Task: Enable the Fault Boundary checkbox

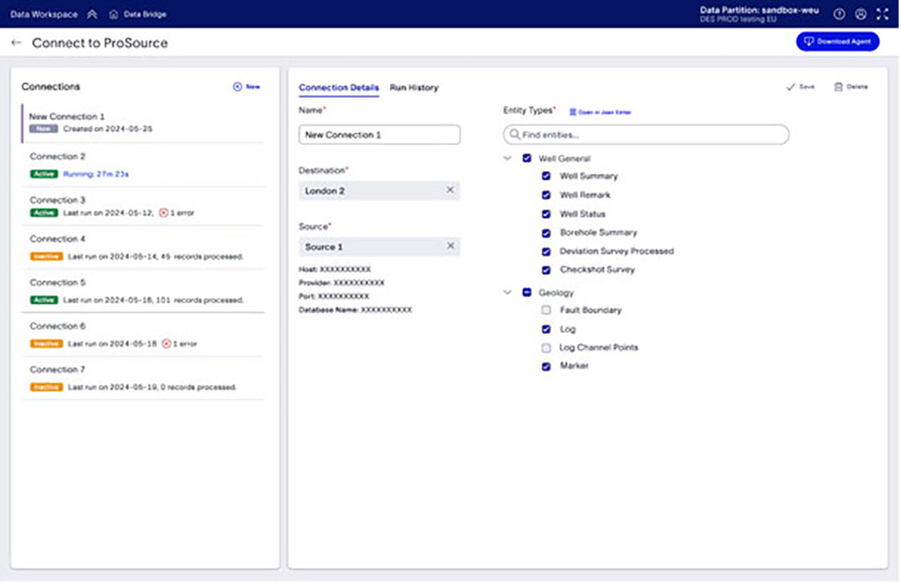Action: pyautogui.click(x=546, y=310)
